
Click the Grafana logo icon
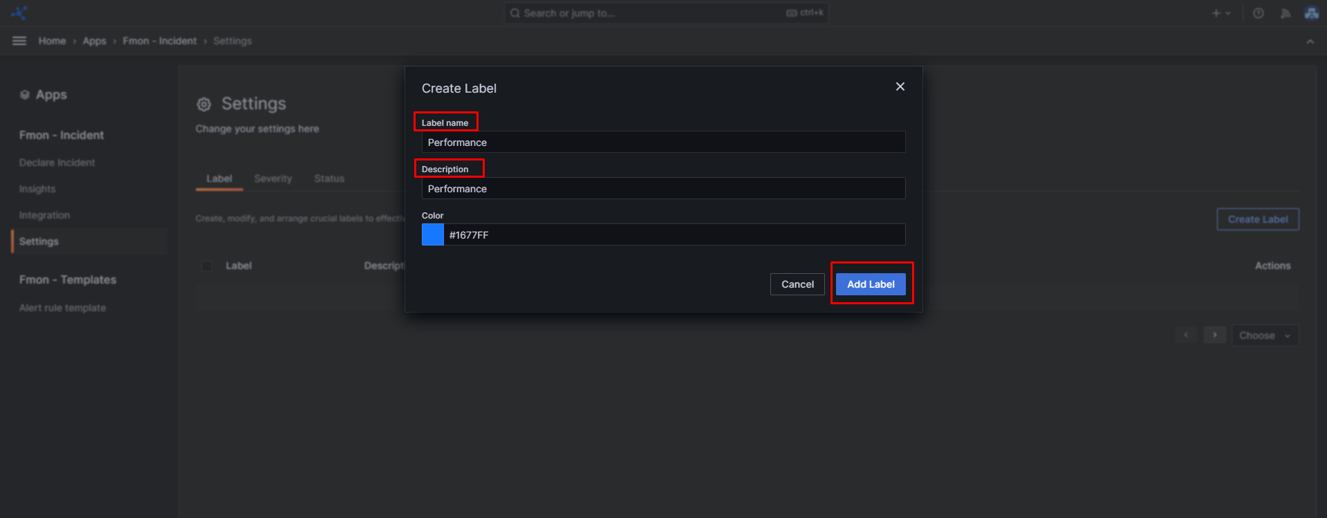pos(19,13)
